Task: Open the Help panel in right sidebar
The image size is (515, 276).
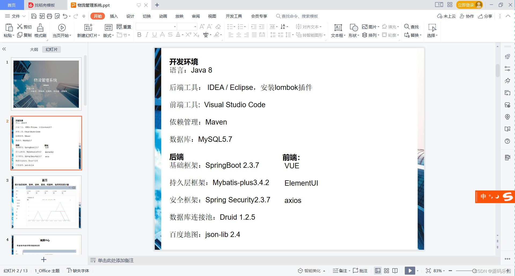Action: point(507,141)
